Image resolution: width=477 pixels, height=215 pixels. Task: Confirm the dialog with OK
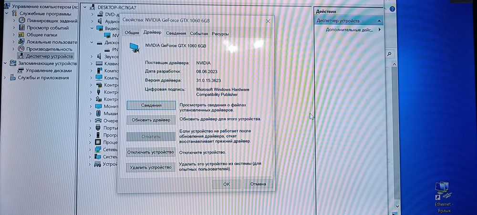click(x=227, y=184)
